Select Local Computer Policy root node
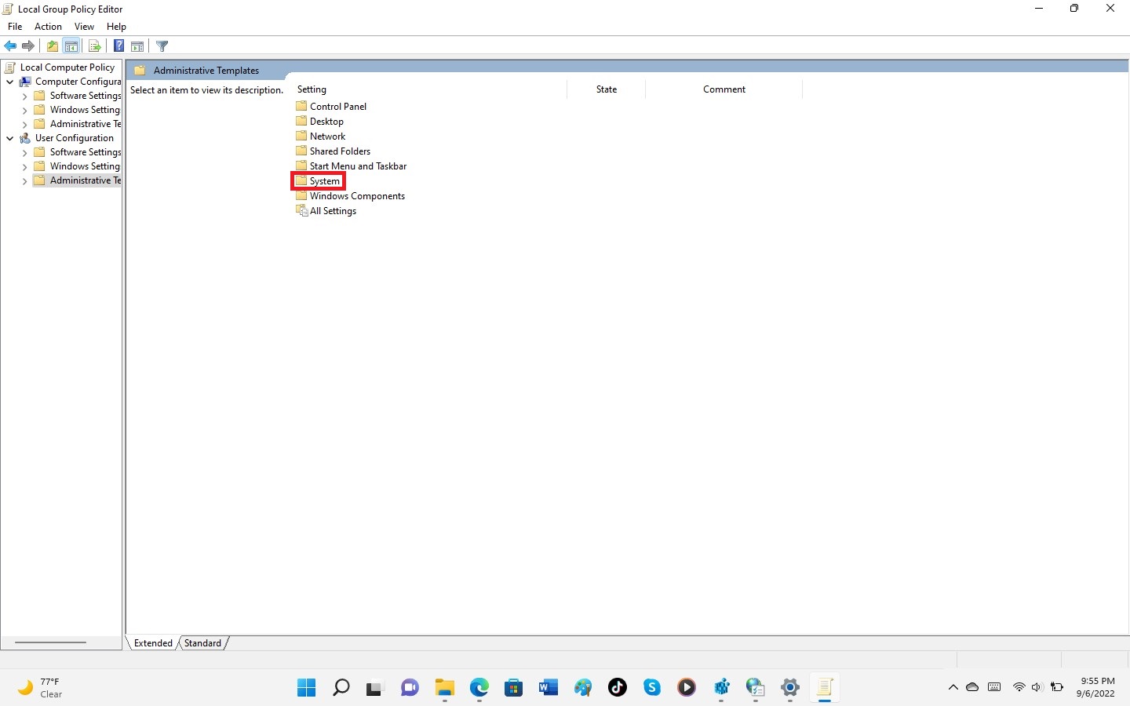The width and height of the screenshot is (1130, 706). coord(67,67)
